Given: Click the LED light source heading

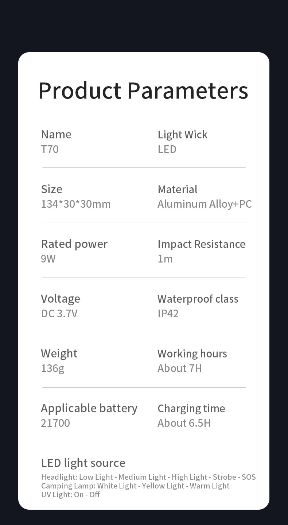Looking at the screenshot, I should pos(83,463).
